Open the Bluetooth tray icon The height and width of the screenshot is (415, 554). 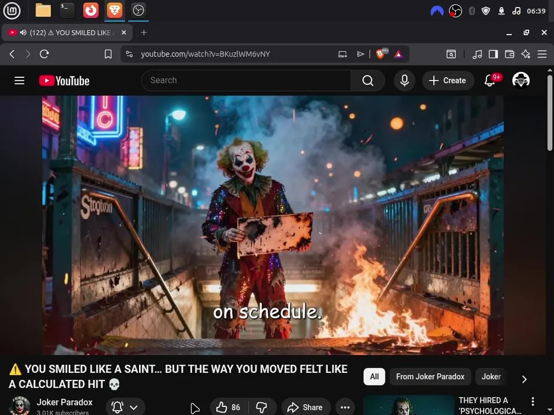pos(471,11)
